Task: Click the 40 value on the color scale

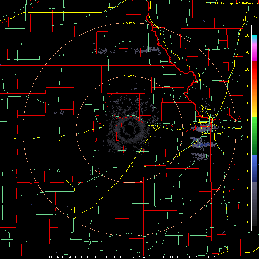Action: point(247,103)
